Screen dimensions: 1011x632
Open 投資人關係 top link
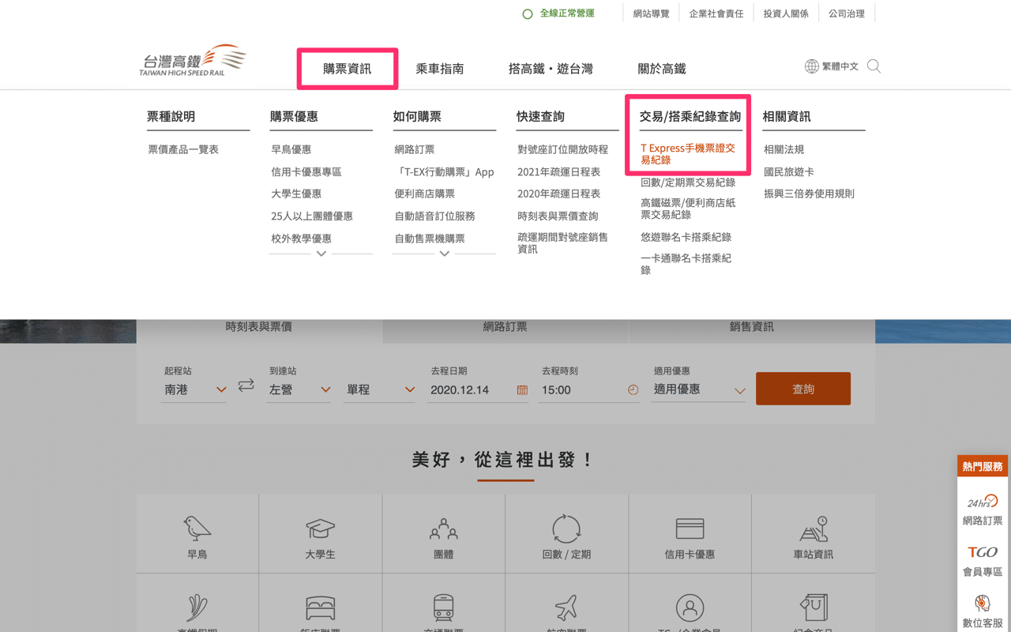786,13
